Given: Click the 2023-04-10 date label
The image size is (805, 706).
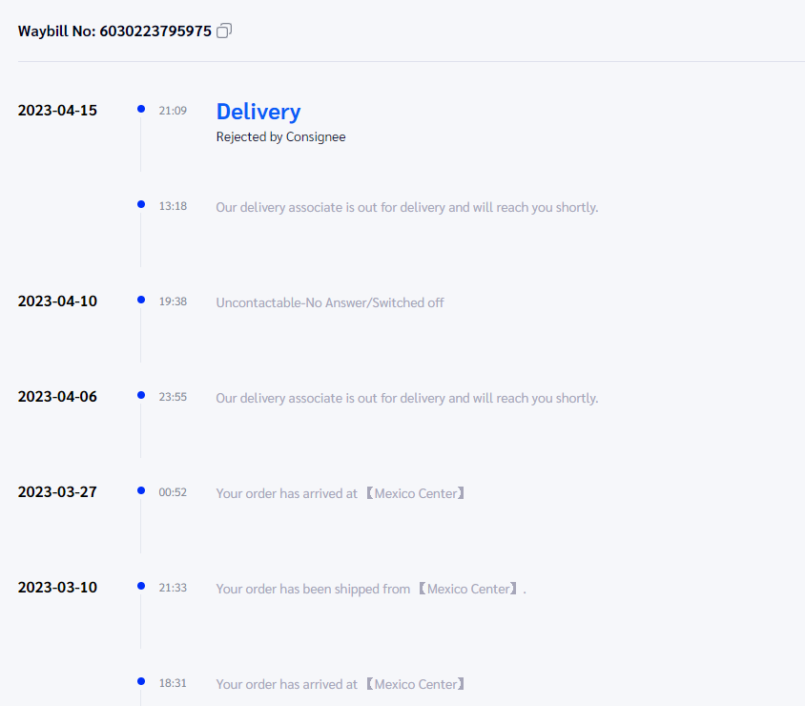Looking at the screenshot, I should pyautogui.click(x=57, y=301).
